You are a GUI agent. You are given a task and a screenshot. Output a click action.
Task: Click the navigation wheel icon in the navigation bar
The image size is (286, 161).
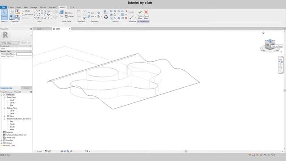click(281, 61)
